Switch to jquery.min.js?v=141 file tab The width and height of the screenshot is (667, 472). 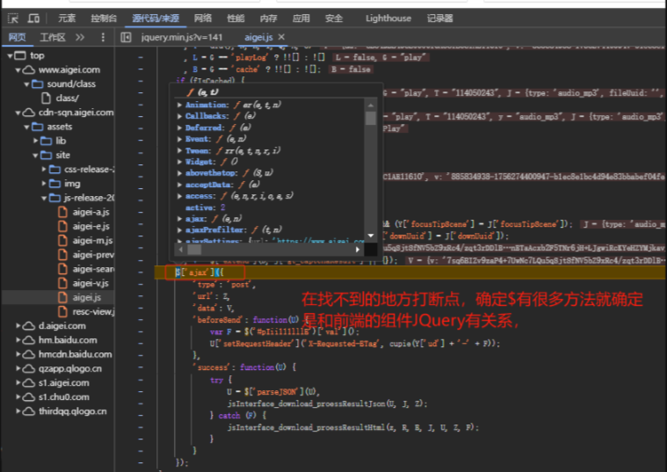182,38
